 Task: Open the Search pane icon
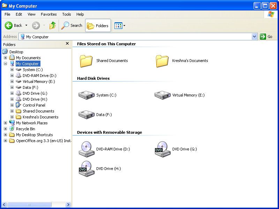pos(66,25)
